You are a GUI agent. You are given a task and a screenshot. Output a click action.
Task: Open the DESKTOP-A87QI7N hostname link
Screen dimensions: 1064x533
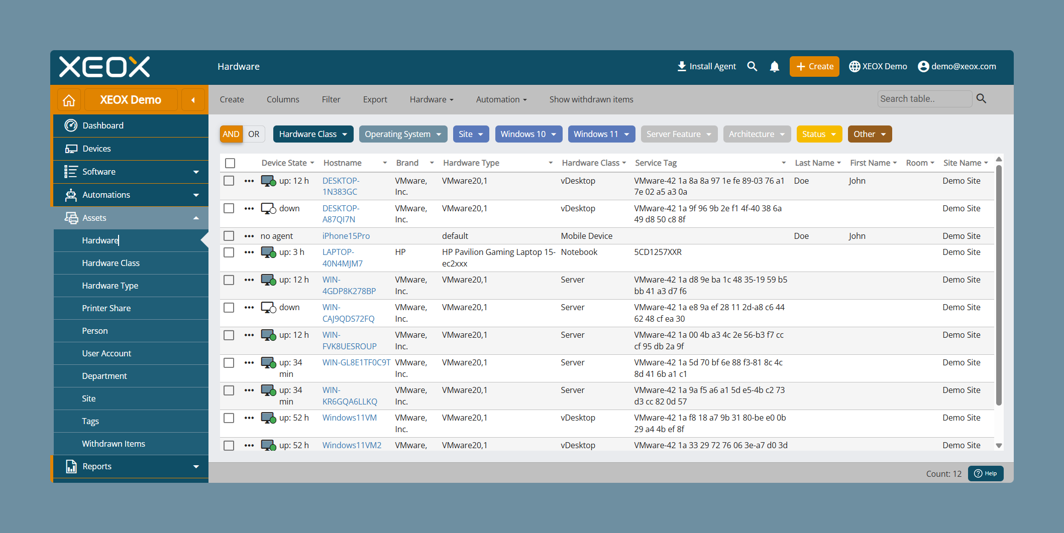[341, 214]
